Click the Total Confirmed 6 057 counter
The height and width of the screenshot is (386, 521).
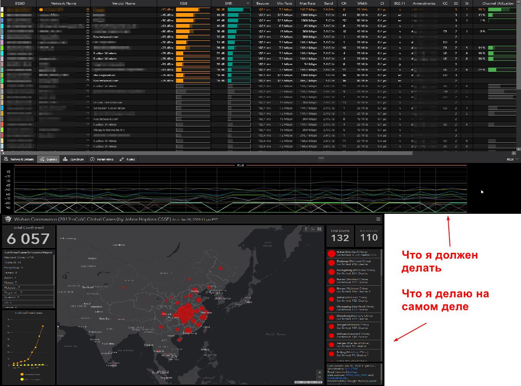click(29, 236)
